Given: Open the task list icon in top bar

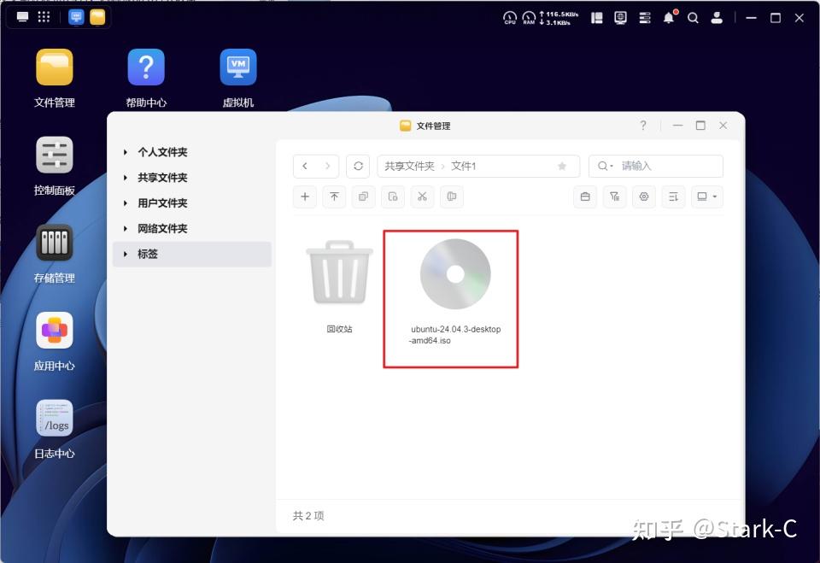Looking at the screenshot, I should click(x=645, y=18).
